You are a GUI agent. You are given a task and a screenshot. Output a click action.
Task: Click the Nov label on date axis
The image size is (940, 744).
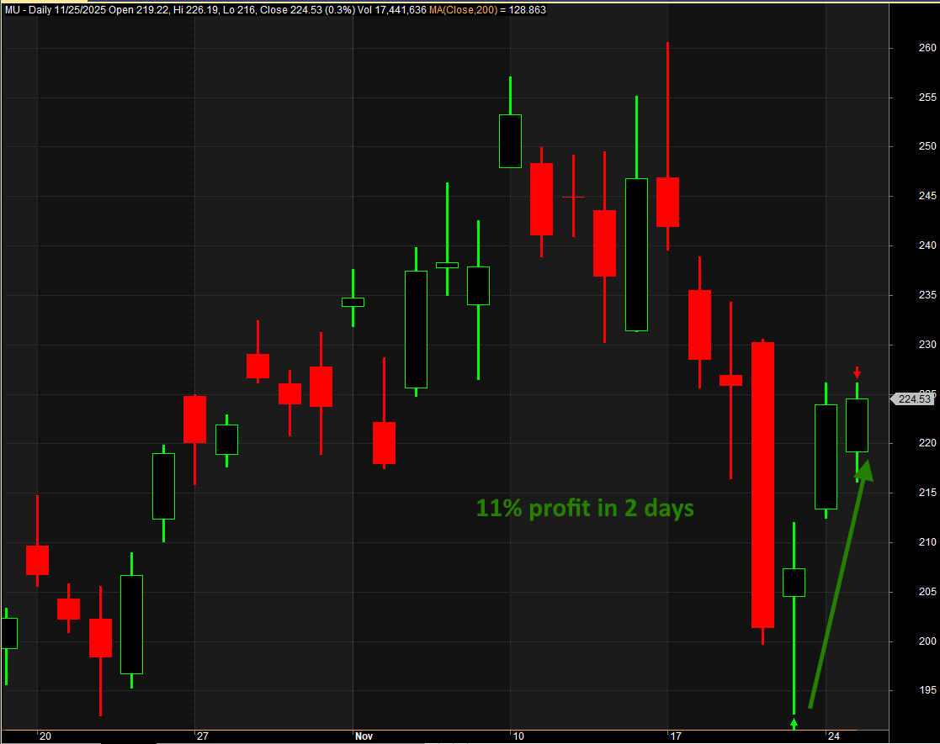tap(364, 736)
